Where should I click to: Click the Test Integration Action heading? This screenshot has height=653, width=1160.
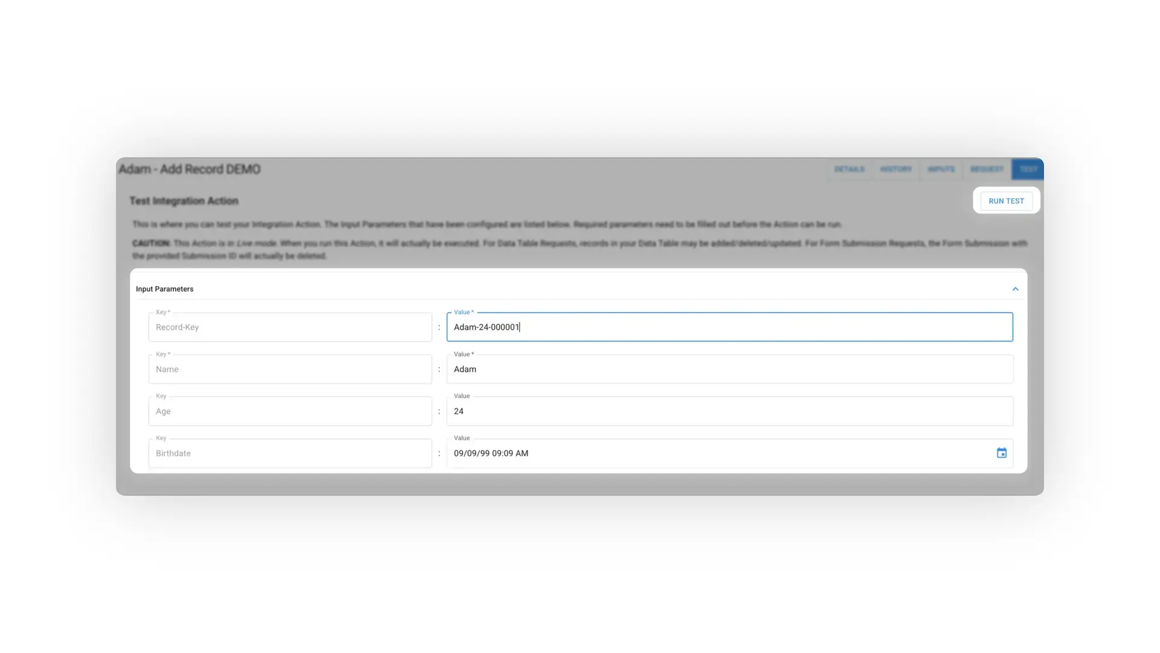[x=183, y=201]
